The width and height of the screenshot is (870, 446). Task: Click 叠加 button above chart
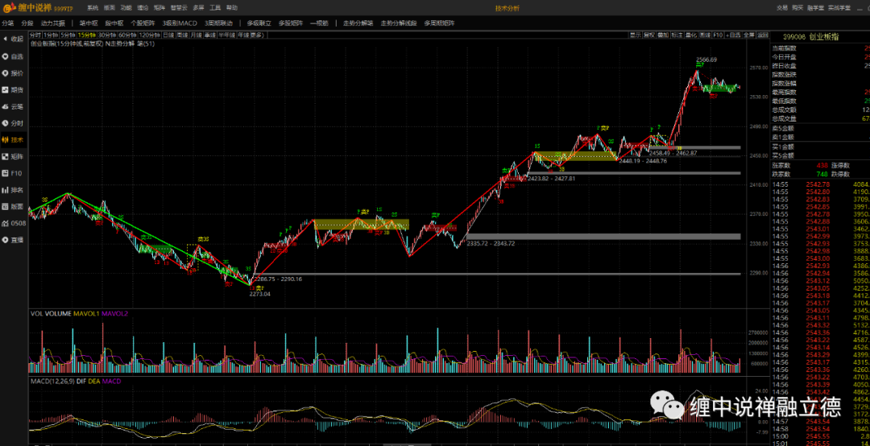pyautogui.click(x=663, y=35)
